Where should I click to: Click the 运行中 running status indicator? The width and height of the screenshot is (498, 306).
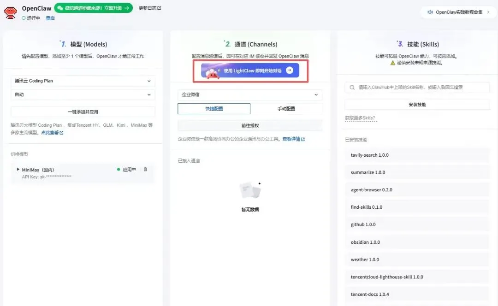(31, 18)
